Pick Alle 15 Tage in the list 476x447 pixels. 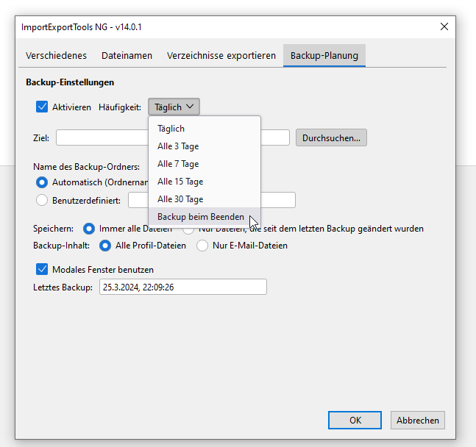pos(205,182)
